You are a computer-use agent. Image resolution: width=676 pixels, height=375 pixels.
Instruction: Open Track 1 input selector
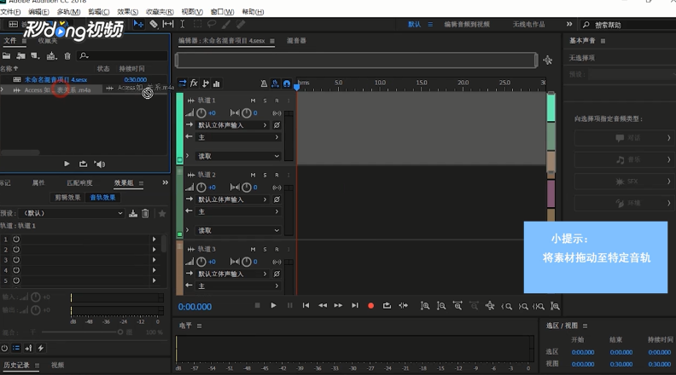click(x=233, y=124)
